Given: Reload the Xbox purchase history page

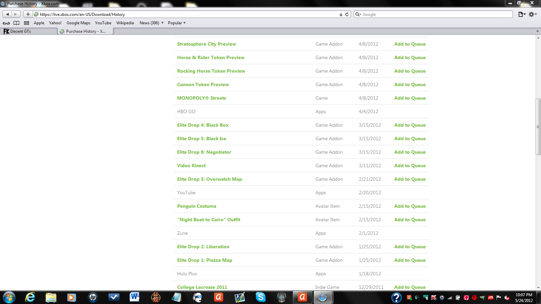Looking at the screenshot, I should pyautogui.click(x=347, y=14).
